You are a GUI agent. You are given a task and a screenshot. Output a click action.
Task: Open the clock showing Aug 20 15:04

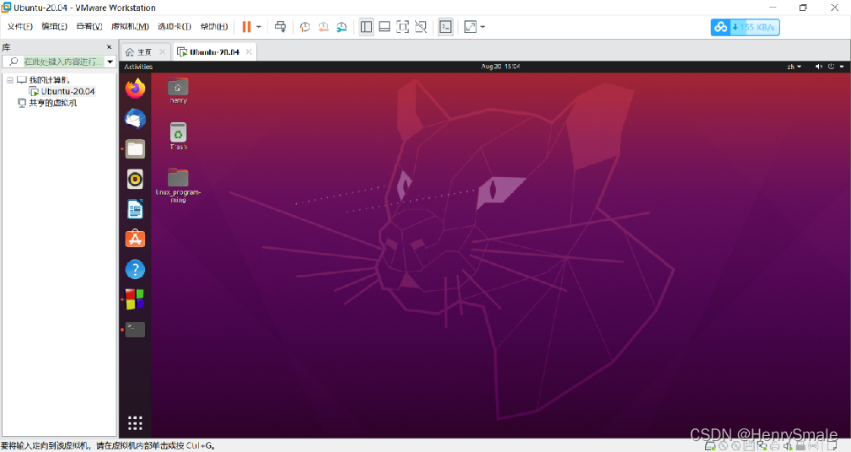[500, 67]
